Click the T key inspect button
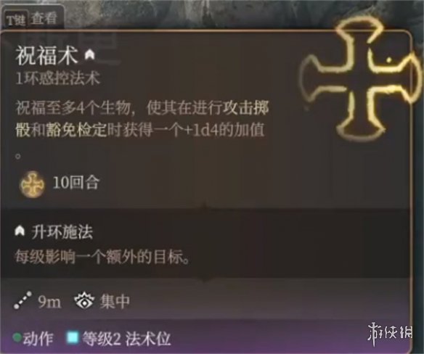Image resolution: width=424 pixels, height=354 pixels. [x=16, y=20]
